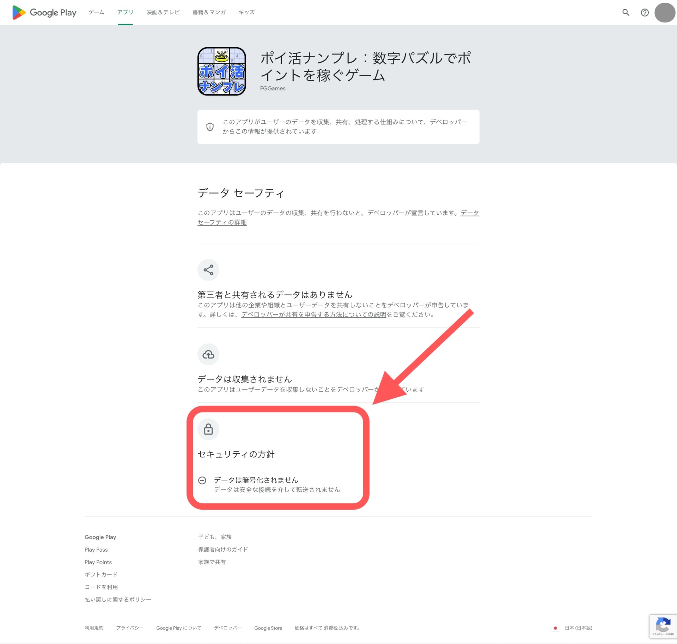Click the data collection upload icon
The height and width of the screenshot is (644, 677).
pyautogui.click(x=208, y=355)
